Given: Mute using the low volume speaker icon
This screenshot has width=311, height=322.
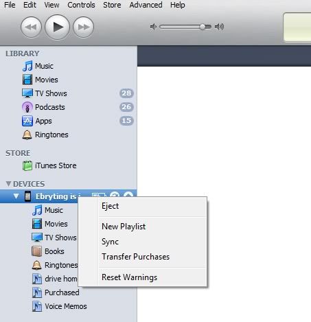Looking at the screenshot, I should click(153, 27).
